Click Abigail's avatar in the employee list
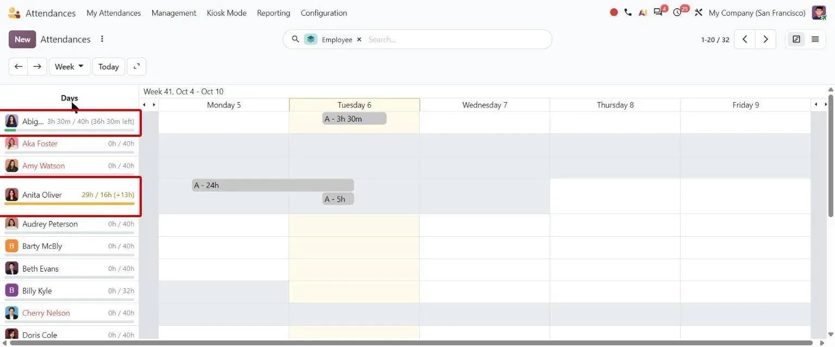 coord(11,121)
